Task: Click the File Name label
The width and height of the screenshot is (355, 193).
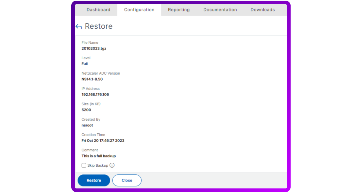Action: (x=90, y=43)
